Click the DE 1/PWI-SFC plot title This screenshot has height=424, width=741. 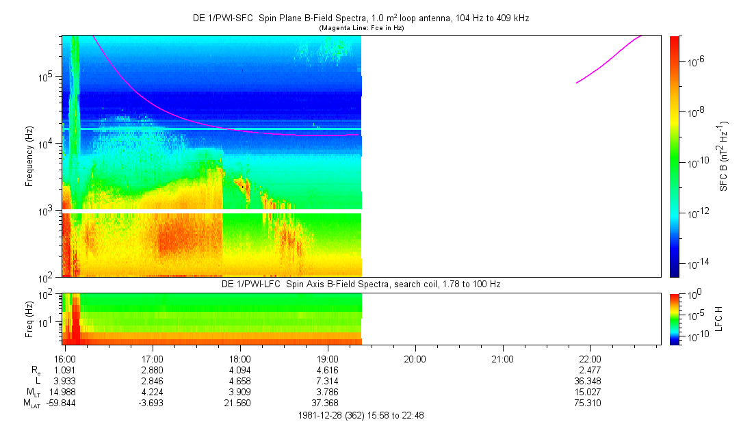(361, 18)
